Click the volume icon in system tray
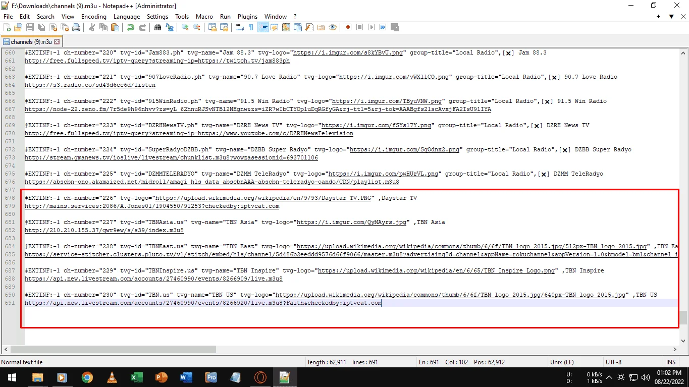The width and height of the screenshot is (689, 387). pos(645,377)
